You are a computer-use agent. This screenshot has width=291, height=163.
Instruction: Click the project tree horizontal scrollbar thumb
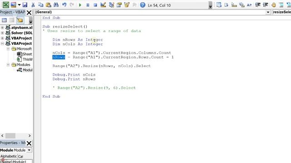[x=10, y=136]
